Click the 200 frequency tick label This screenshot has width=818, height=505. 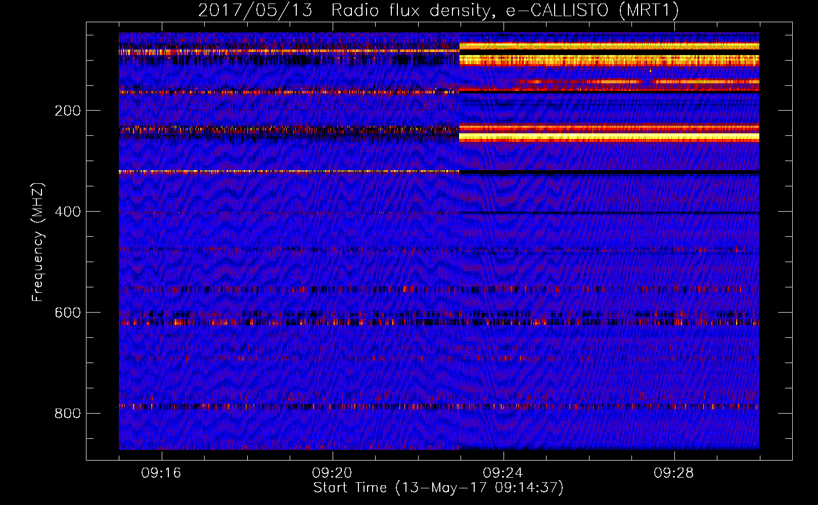(x=68, y=111)
